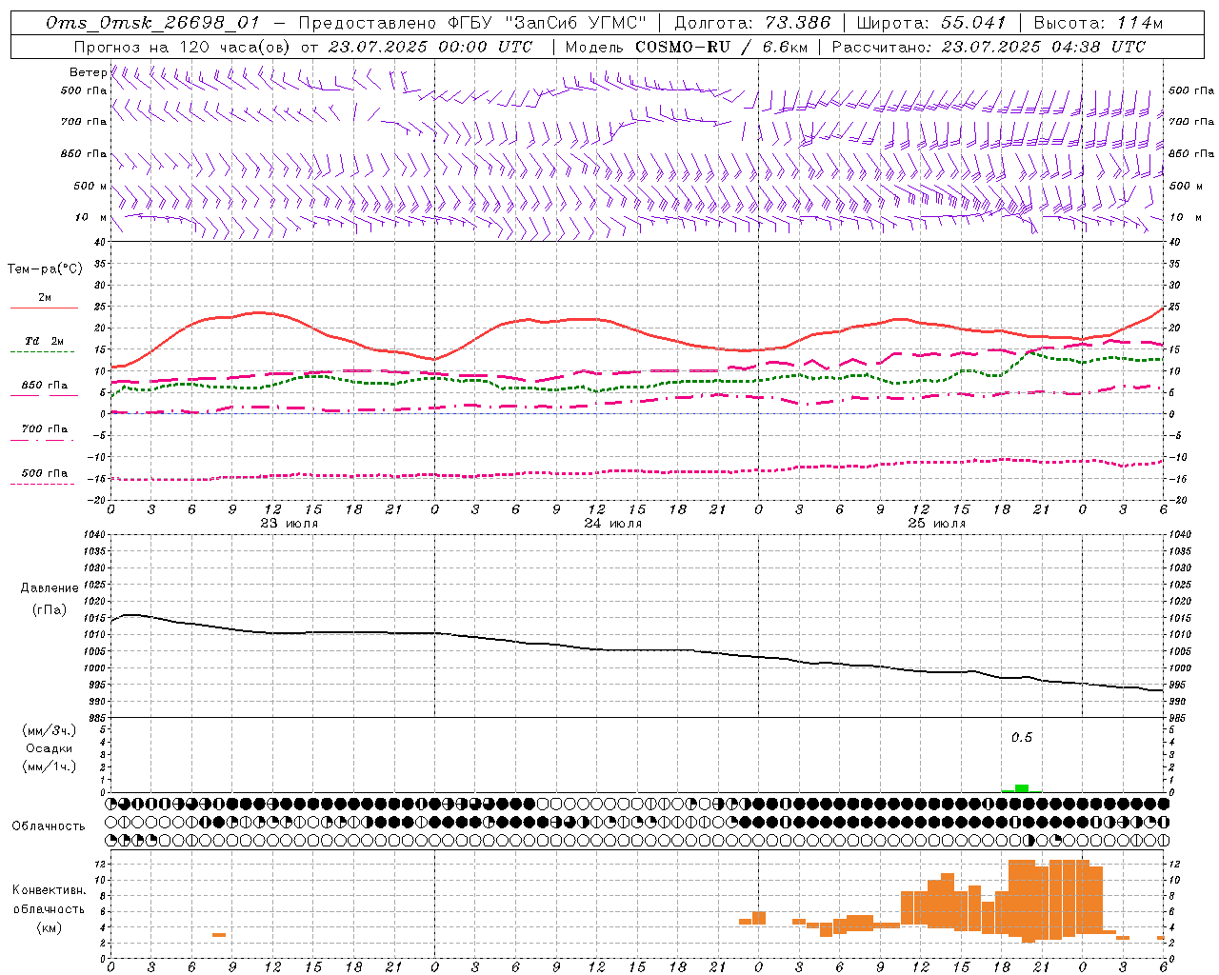
Task: Click the Рассчитано: 23.07.2025 04:38 UTC timestamp
Action: (989, 47)
